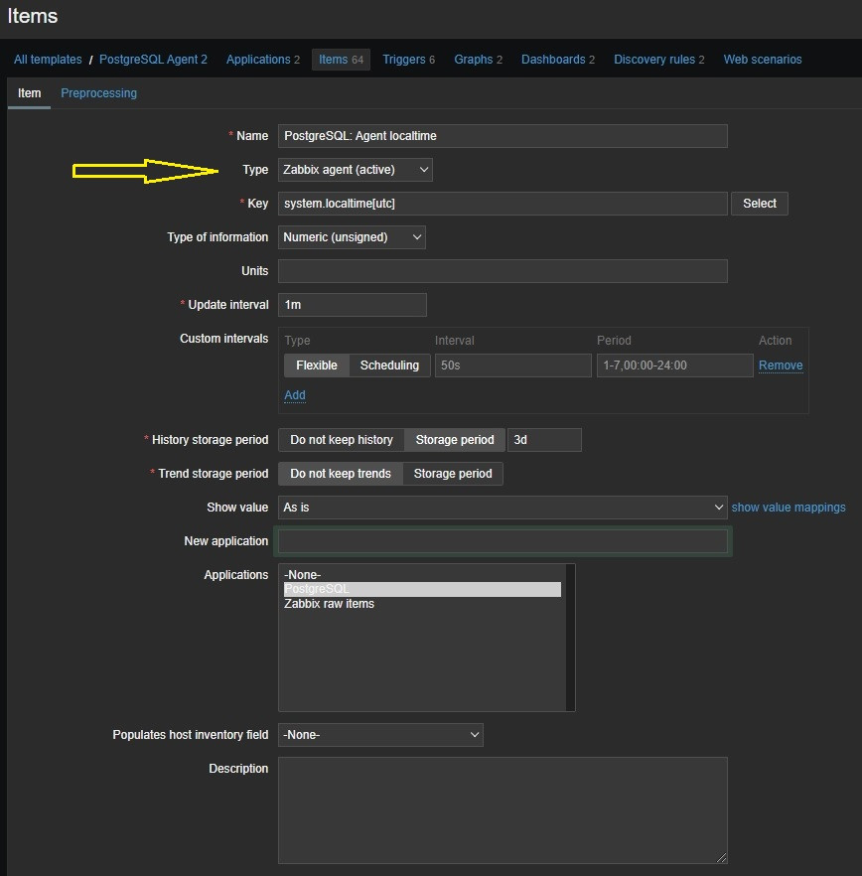The height and width of the screenshot is (876, 862).
Task: Open the Type dropdown showing Zabbix agent (active)
Action: coord(355,170)
